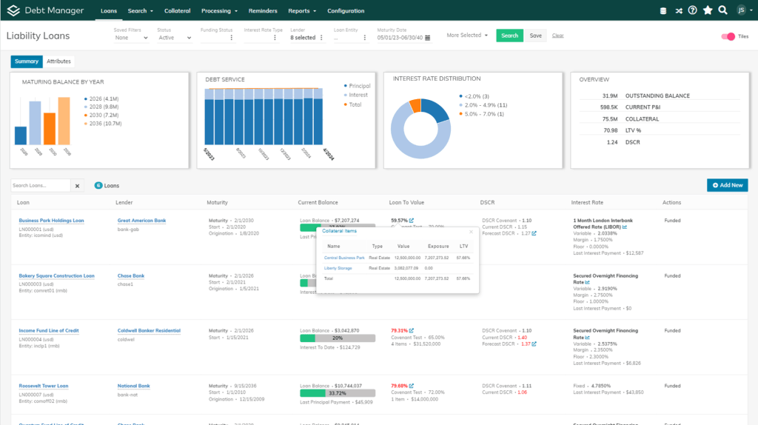This screenshot has width=758, height=425.
Task: Click the database icon in the top bar
Action: 663,10
